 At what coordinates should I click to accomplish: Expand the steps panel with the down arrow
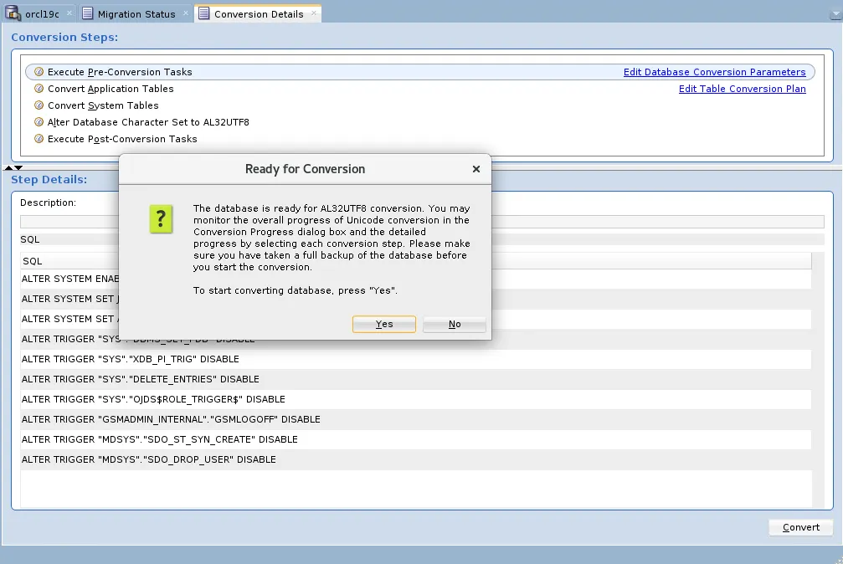(x=18, y=168)
